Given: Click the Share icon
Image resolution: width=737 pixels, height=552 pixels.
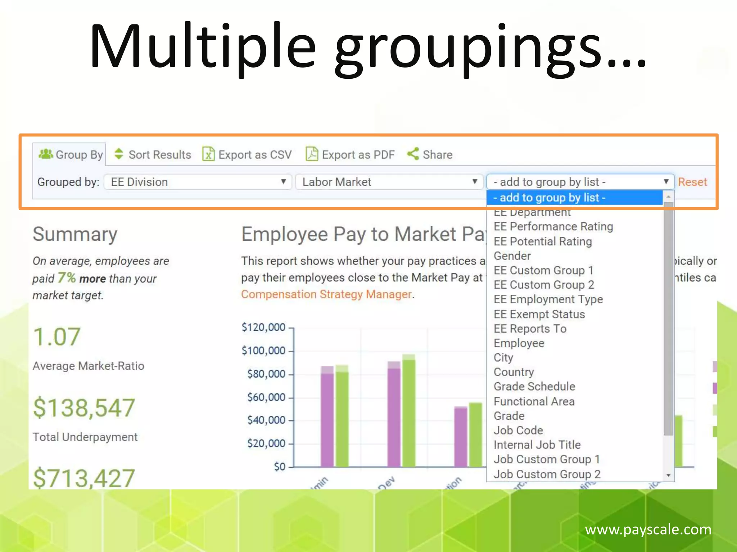Looking at the screenshot, I should [413, 154].
